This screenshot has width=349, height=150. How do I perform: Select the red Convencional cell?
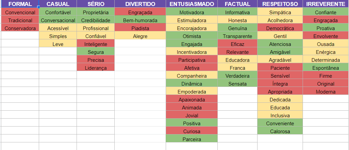(20, 13)
